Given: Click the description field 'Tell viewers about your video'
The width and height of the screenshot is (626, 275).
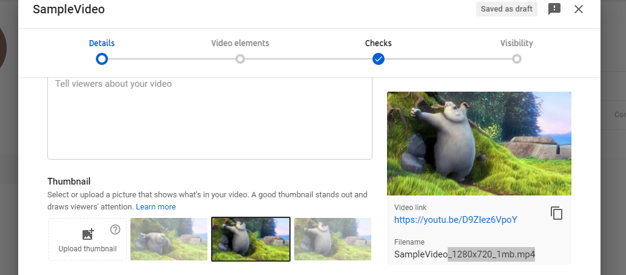Looking at the screenshot, I should click(210, 118).
